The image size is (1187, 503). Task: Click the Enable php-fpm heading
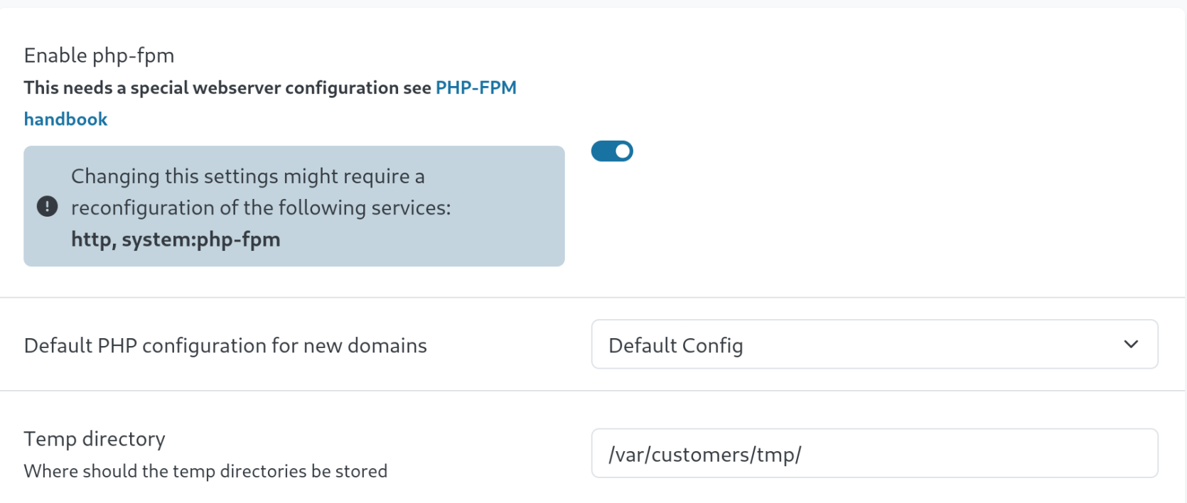click(99, 55)
